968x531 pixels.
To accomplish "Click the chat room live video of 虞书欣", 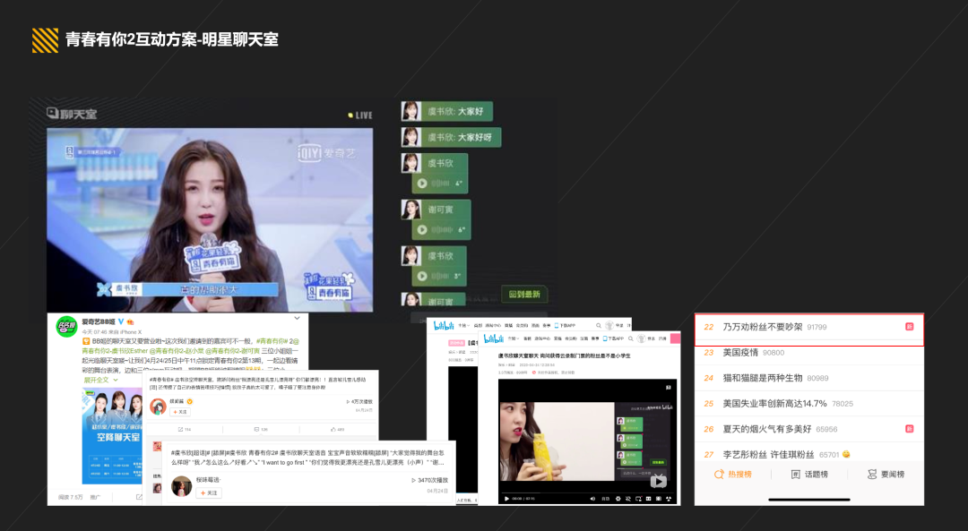I will 210,219.
